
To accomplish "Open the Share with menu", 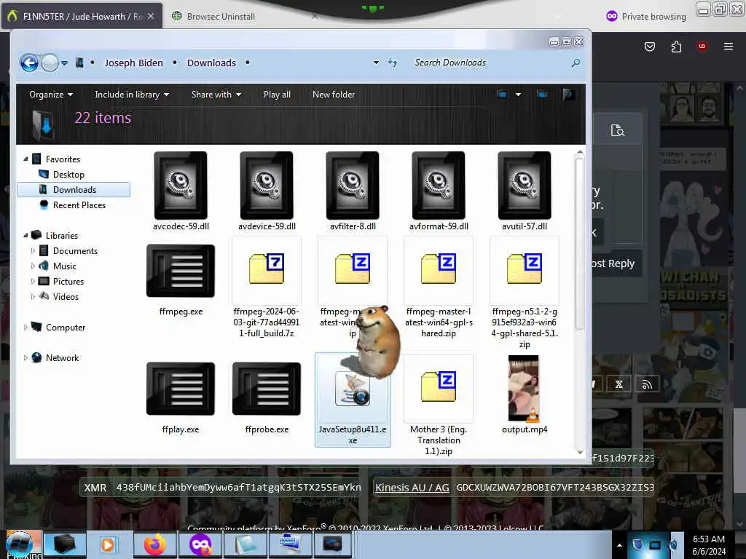I will 216,95.
